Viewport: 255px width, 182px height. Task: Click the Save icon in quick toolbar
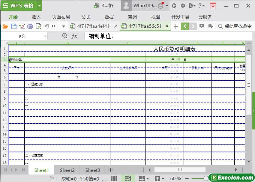click(13, 26)
